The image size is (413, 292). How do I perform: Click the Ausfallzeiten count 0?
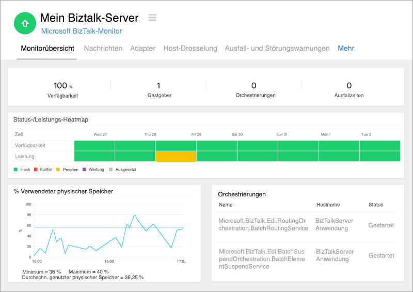pyautogui.click(x=349, y=85)
